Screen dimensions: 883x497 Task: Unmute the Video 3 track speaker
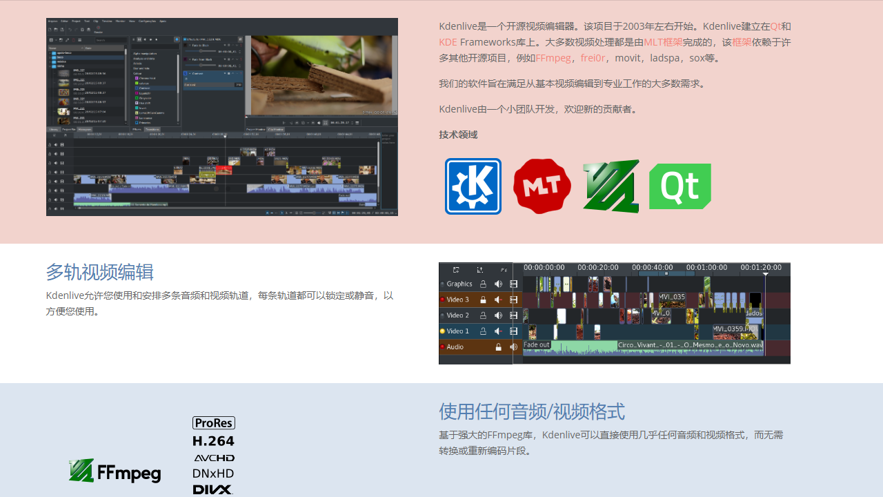[x=498, y=300]
